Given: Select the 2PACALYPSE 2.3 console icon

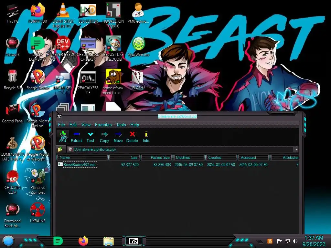Looking at the screenshot, I should pos(88,82).
